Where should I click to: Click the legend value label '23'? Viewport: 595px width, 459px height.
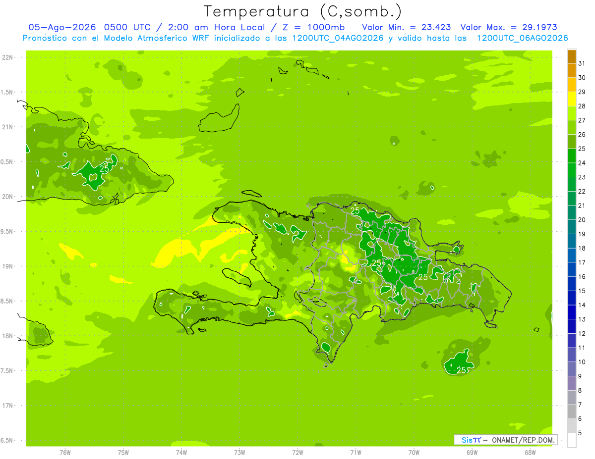(x=582, y=177)
